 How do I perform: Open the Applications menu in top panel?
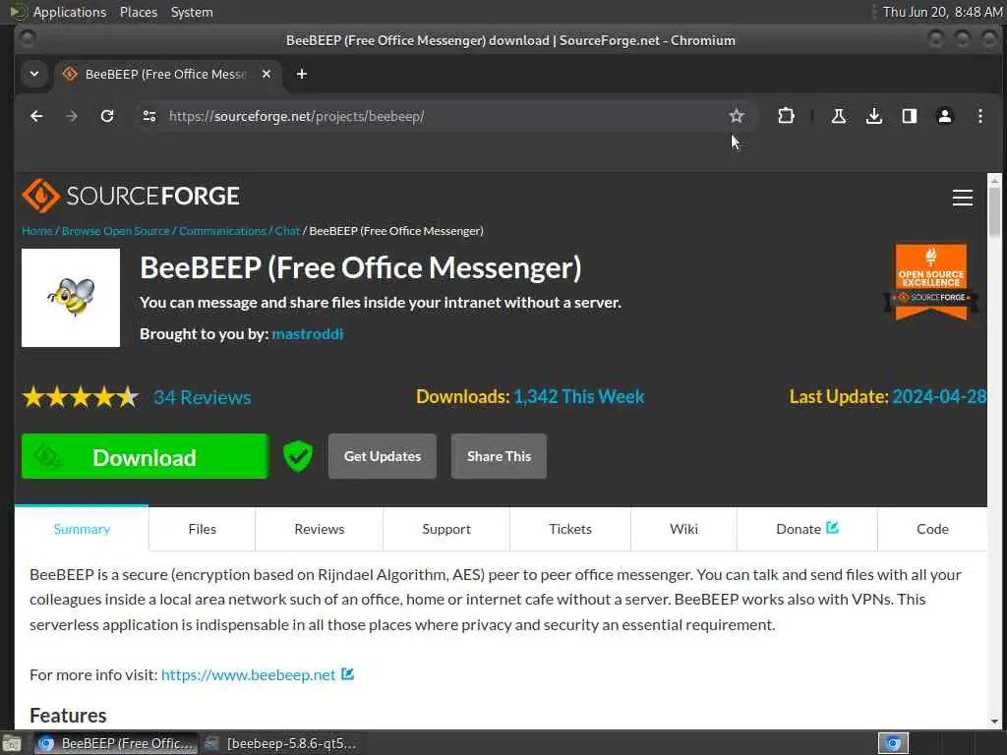pos(70,12)
